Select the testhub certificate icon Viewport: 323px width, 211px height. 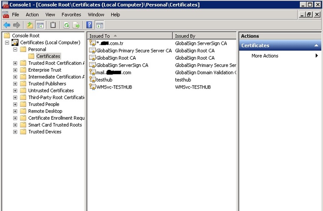coord(92,80)
